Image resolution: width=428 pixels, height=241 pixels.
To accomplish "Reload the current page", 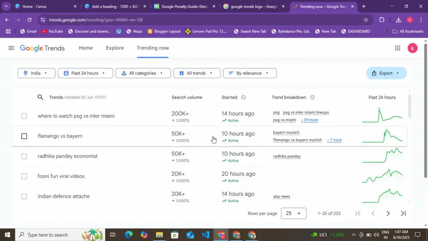I will (x=29, y=20).
